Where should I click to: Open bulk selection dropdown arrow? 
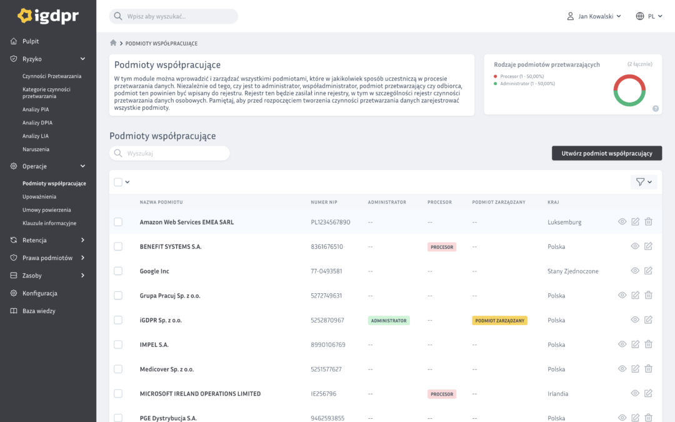(127, 182)
